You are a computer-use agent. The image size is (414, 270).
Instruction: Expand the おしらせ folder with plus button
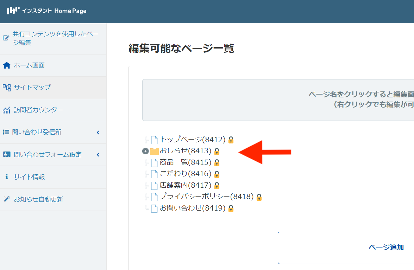point(145,151)
